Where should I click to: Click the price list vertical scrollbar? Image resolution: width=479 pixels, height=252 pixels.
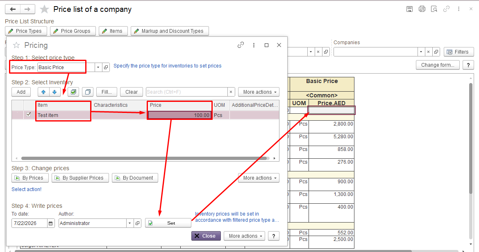coord(471,138)
